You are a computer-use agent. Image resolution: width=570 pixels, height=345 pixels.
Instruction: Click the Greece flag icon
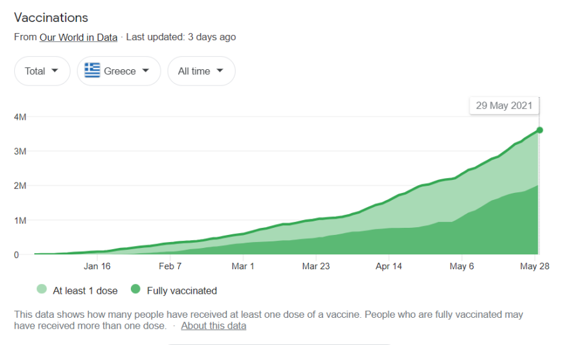click(92, 71)
